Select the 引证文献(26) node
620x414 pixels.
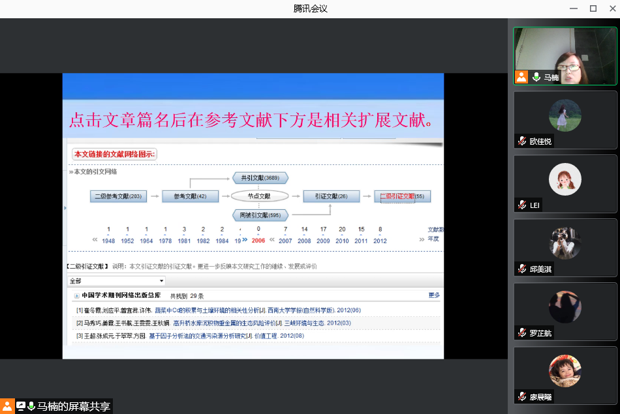click(x=331, y=196)
